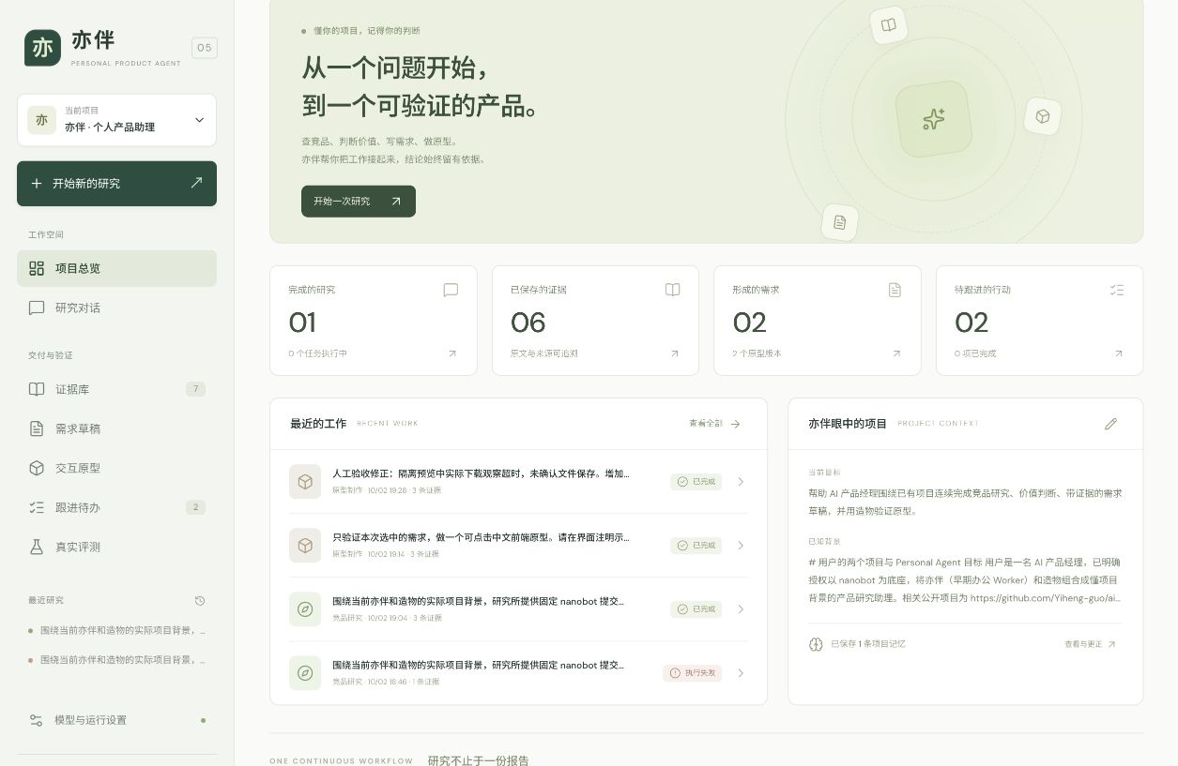1178x766 pixels.
Task: Click the compass icon on 10/02 18:46 row
Action: coord(305,673)
